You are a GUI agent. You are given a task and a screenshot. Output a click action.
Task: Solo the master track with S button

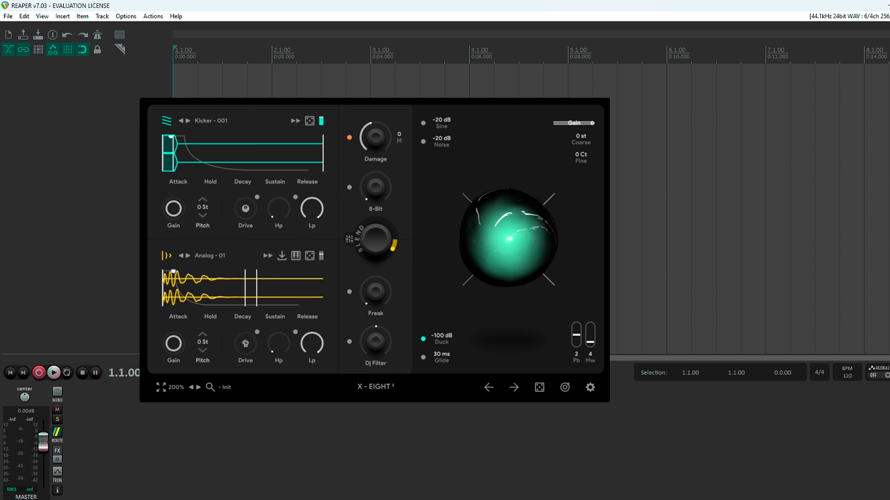pos(57,419)
